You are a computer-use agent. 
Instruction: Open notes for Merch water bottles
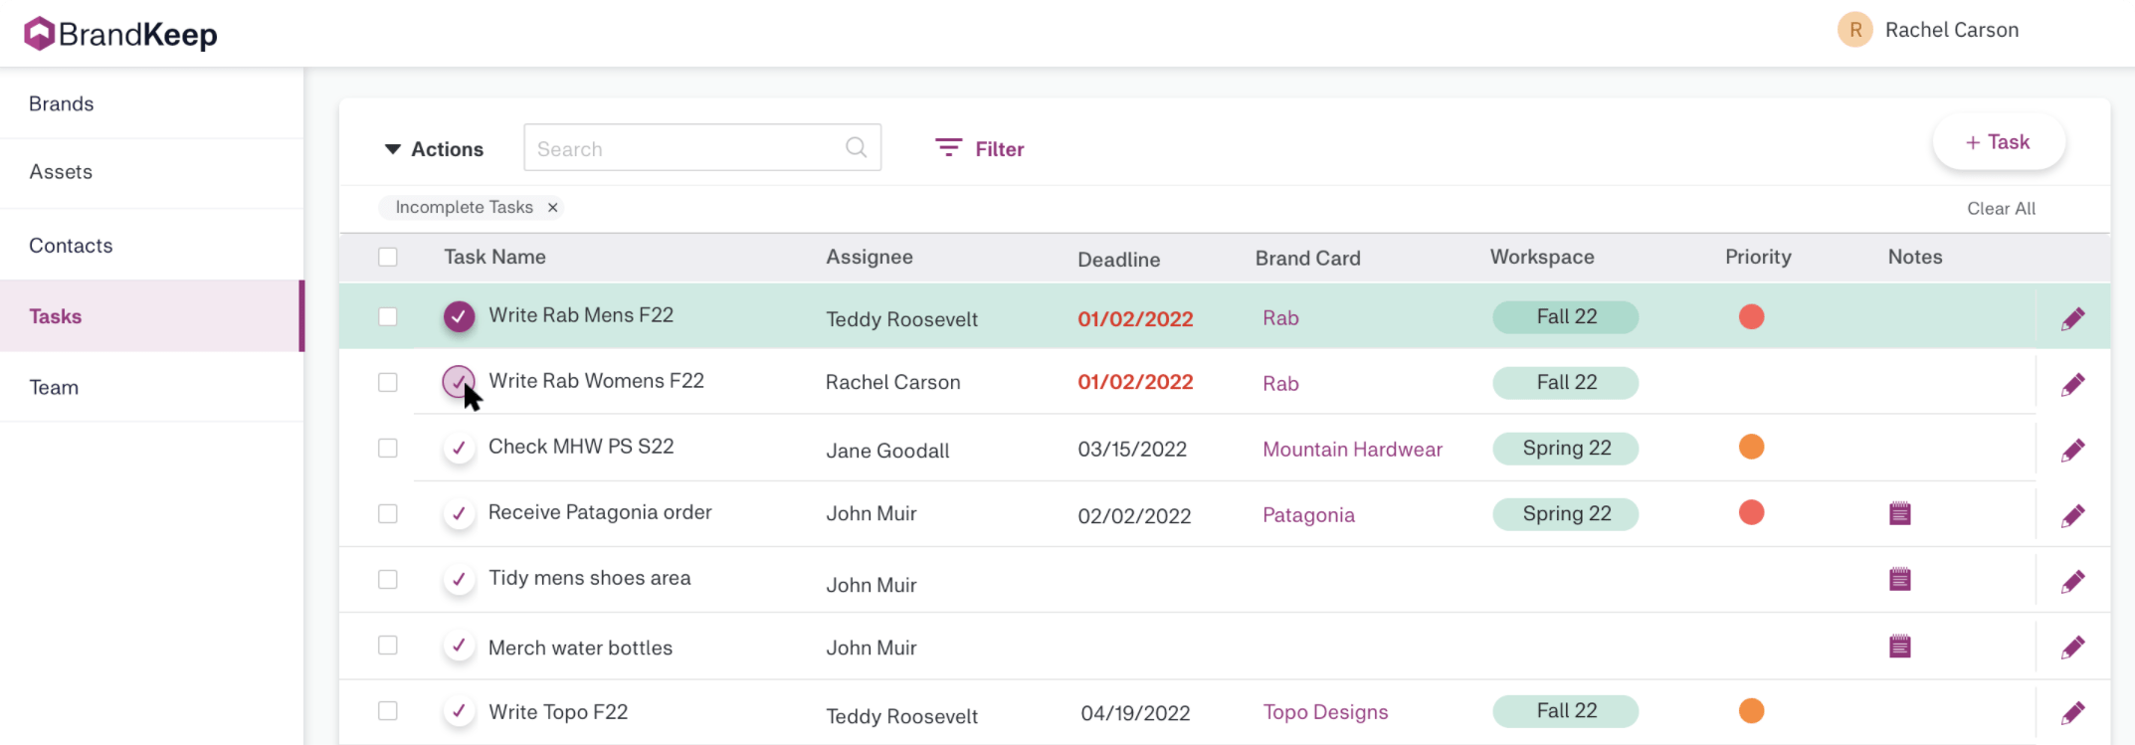[x=1900, y=647]
